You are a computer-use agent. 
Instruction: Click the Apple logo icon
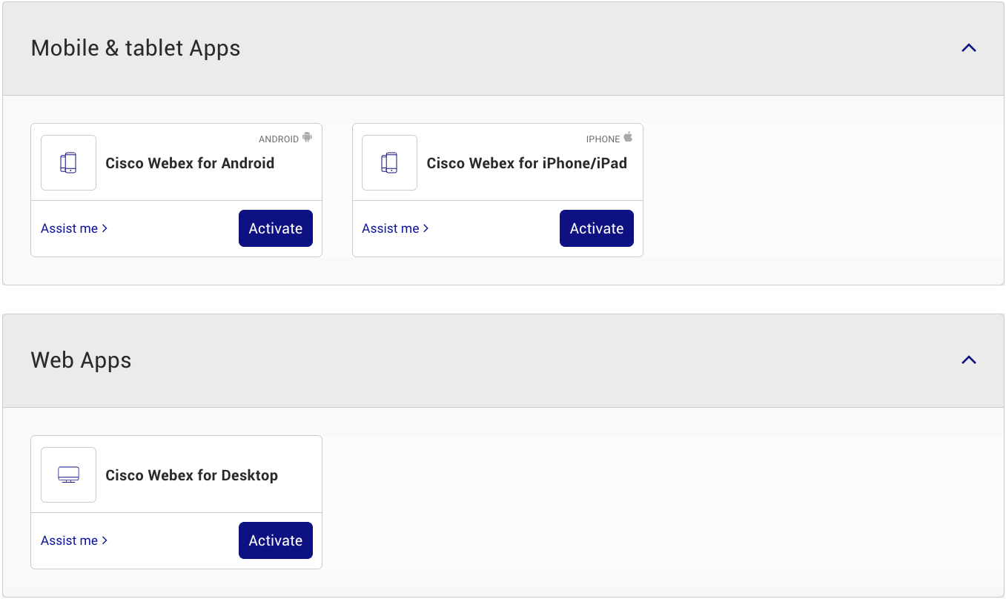628,137
